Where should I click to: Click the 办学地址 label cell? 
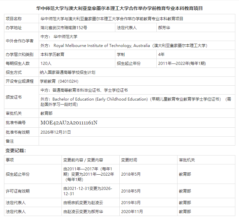click(x=21, y=27)
